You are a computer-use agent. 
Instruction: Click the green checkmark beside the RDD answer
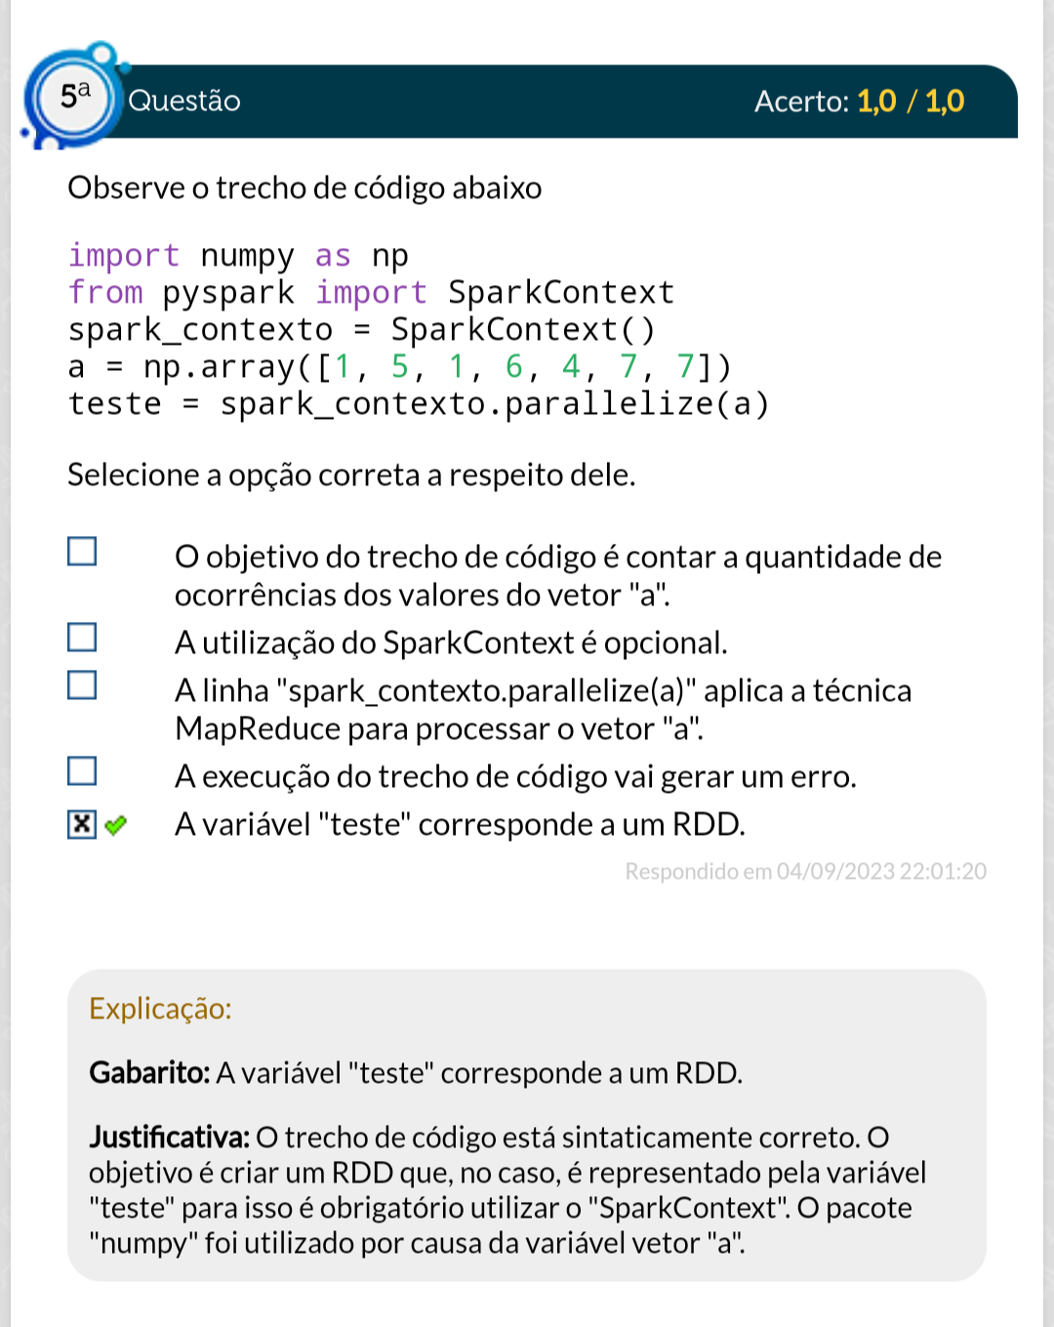pos(115,826)
